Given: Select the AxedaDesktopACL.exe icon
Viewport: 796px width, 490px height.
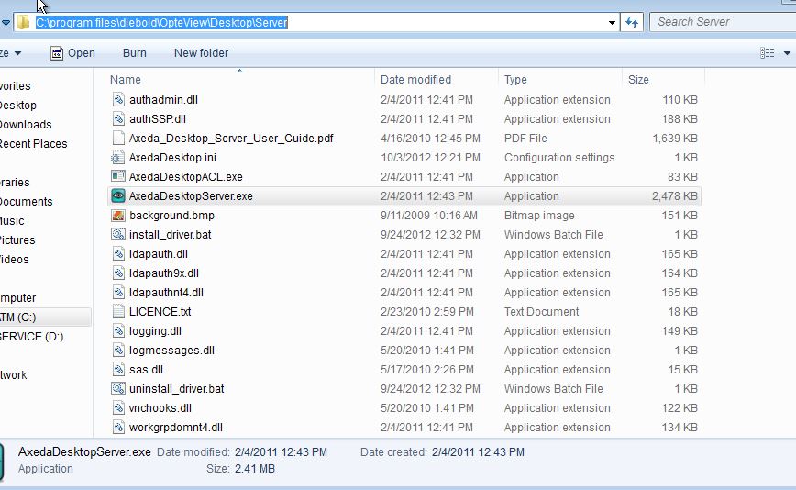Looking at the screenshot, I should (118, 177).
